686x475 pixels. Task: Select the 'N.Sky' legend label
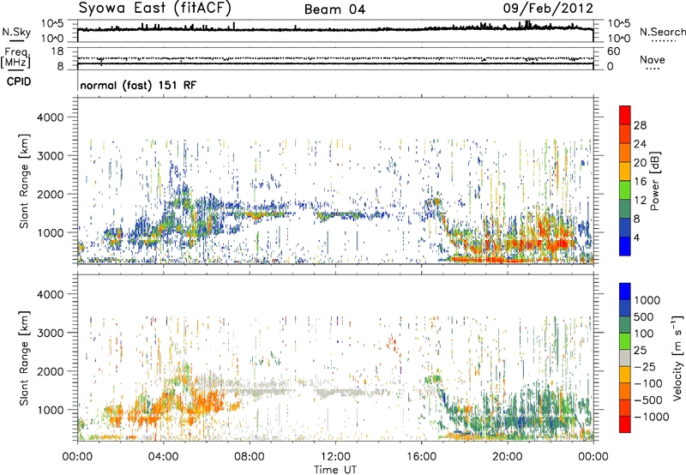pyautogui.click(x=16, y=32)
